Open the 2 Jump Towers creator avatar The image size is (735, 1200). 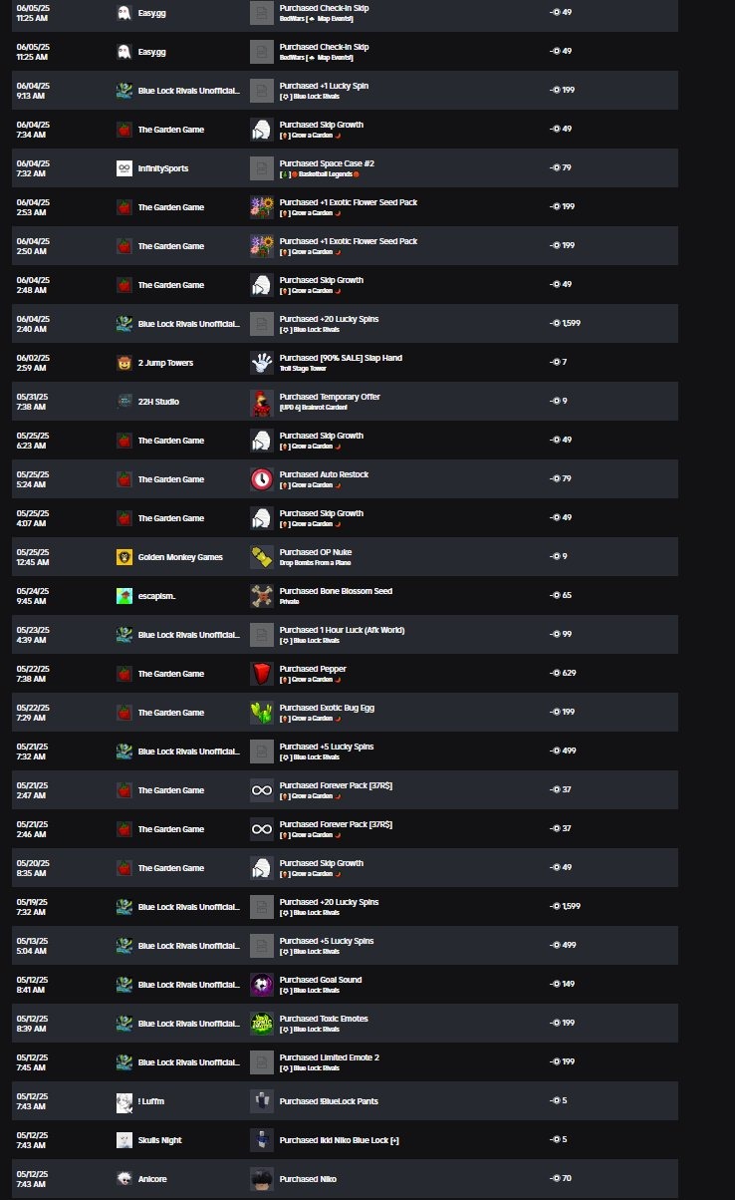[124, 363]
